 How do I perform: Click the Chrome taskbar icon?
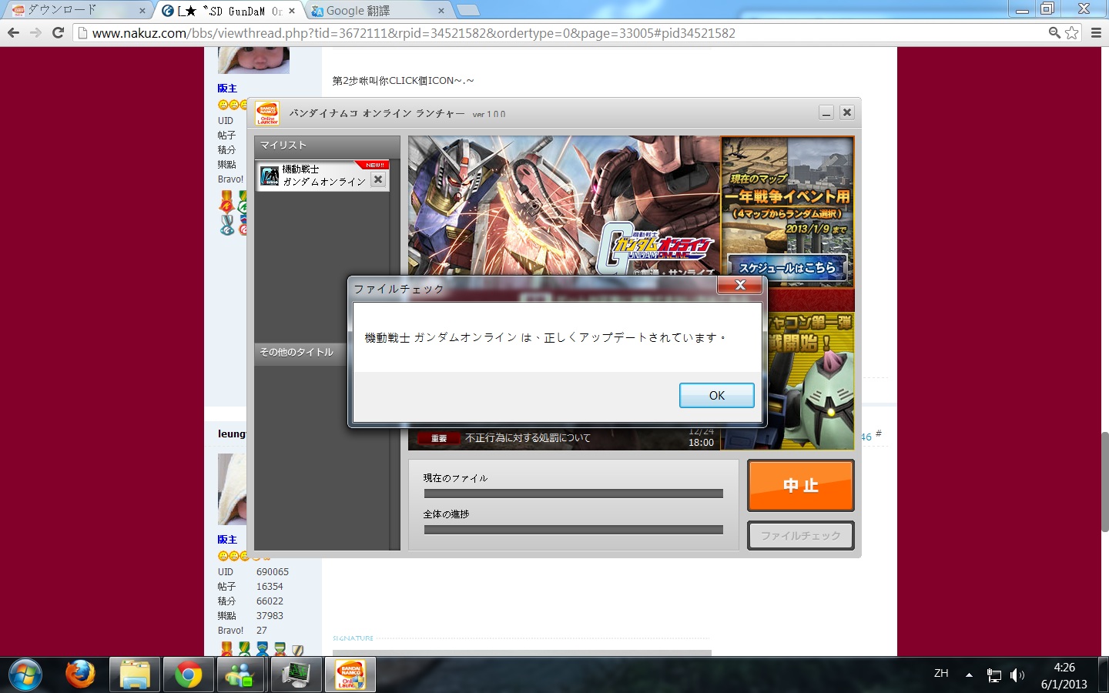(x=188, y=675)
